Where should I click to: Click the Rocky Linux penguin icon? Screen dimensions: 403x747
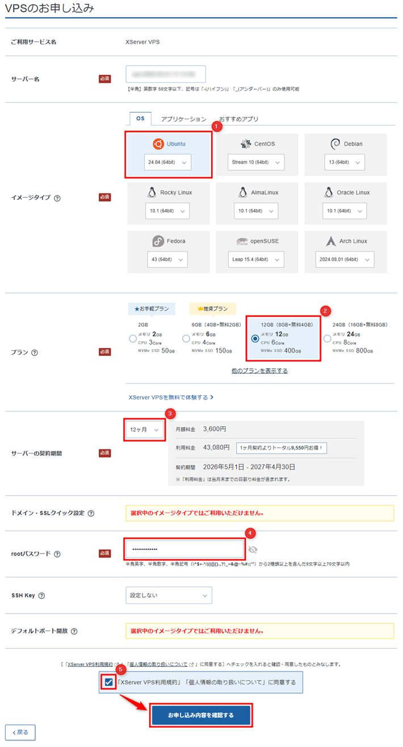151,192
